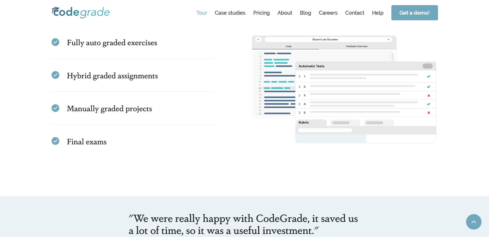Click check icon beside Final exams
489x237 pixels.
(55, 141)
